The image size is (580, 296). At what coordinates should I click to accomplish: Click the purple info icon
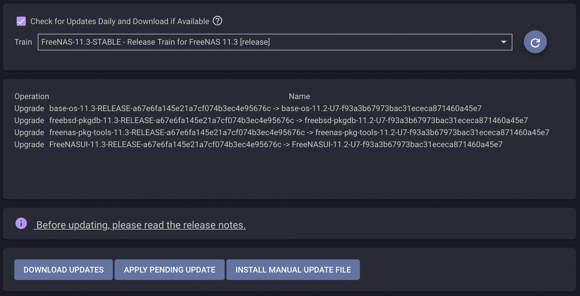click(21, 224)
